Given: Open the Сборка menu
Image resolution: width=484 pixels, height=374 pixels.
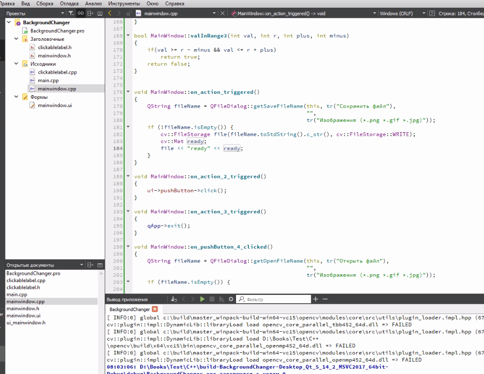Looking at the screenshot, I should click(45, 4).
